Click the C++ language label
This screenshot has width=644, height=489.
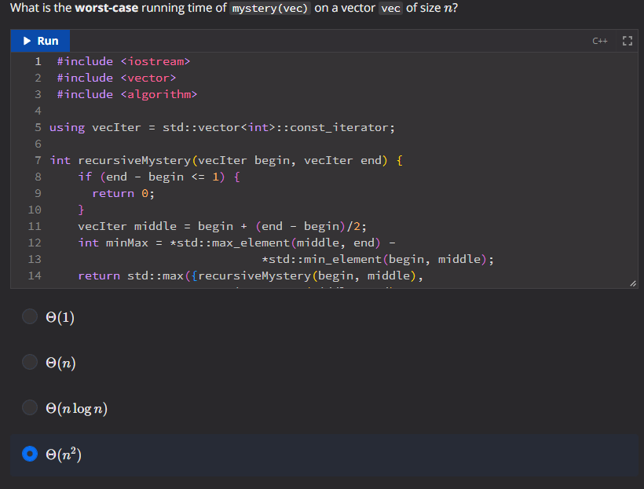[600, 41]
